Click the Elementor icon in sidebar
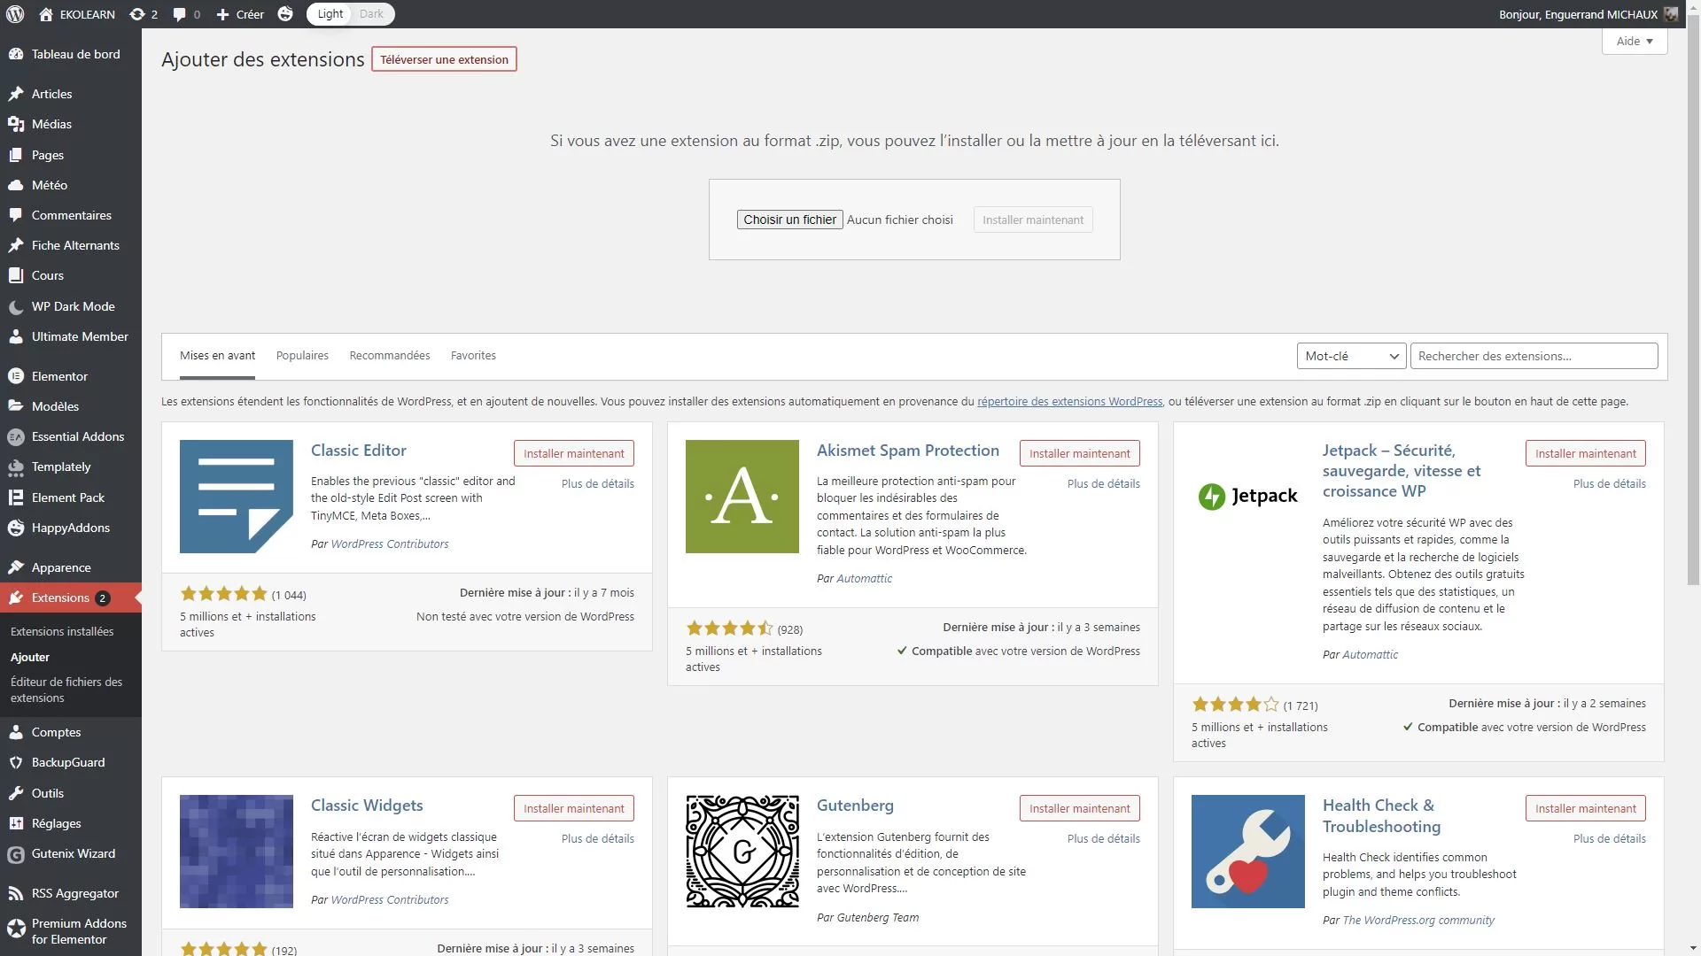 click(16, 376)
